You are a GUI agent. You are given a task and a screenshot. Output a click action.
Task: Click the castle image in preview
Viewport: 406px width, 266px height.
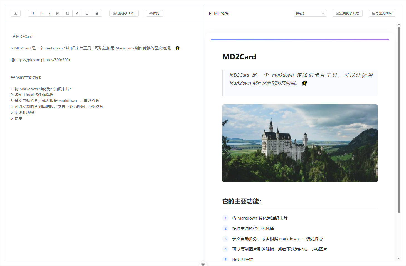point(300,143)
